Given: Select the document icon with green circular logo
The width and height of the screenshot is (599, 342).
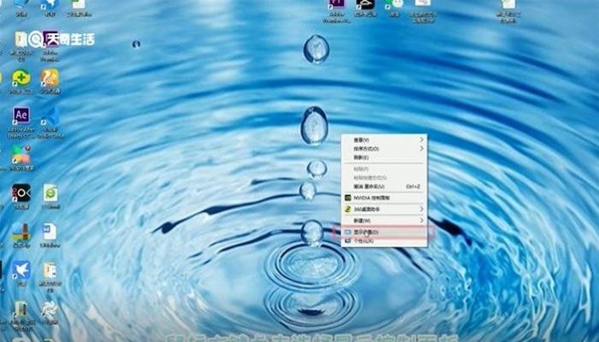Looking at the screenshot, I should (50, 193).
